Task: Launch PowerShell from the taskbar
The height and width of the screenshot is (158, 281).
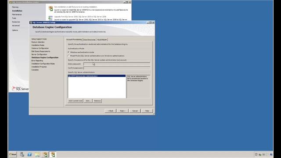Action: click(x=29, y=154)
